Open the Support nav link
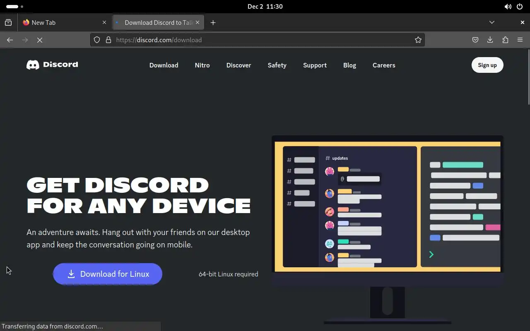 pos(315,65)
